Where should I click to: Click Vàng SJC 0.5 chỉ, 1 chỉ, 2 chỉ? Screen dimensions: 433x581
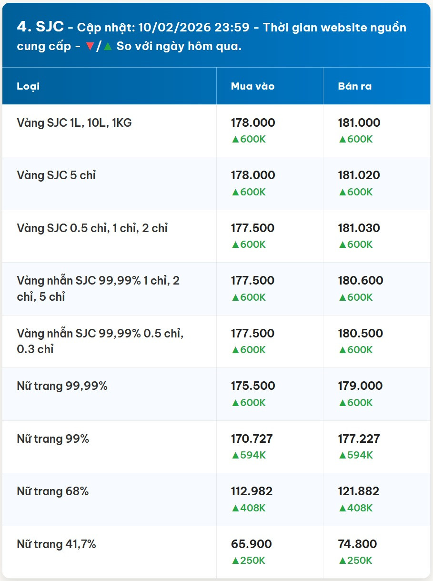(x=92, y=228)
